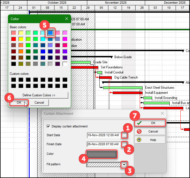Cancel the Color dialog
Image resolution: width=190 pixels, height=178 pixels.
pos(39,103)
